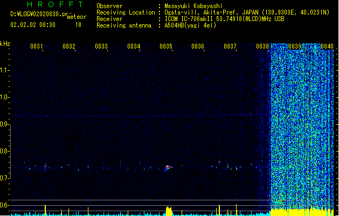The height and width of the screenshot is (216, 339).
Task: Click the 0836 time marker
Action: tap(198, 46)
